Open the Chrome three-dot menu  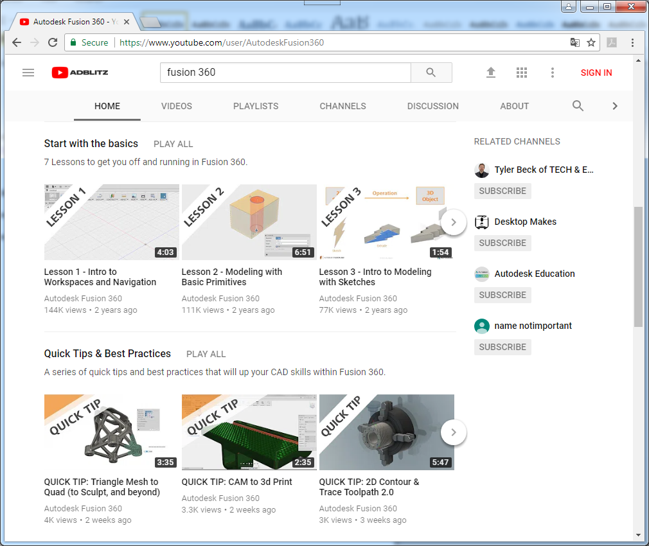pyautogui.click(x=632, y=42)
